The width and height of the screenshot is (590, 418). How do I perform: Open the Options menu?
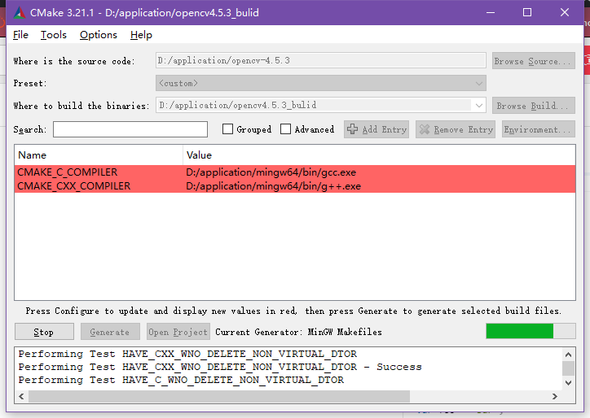[99, 35]
